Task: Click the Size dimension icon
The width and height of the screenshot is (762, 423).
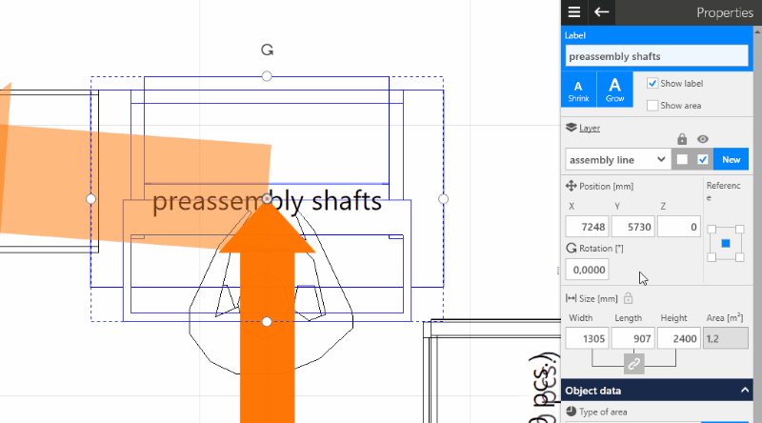Action: (571, 298)
